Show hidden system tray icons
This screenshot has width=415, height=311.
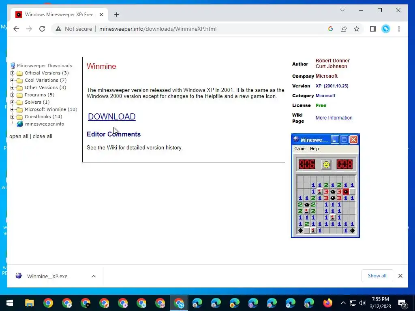pyautogui.click(x=343, y=303)
